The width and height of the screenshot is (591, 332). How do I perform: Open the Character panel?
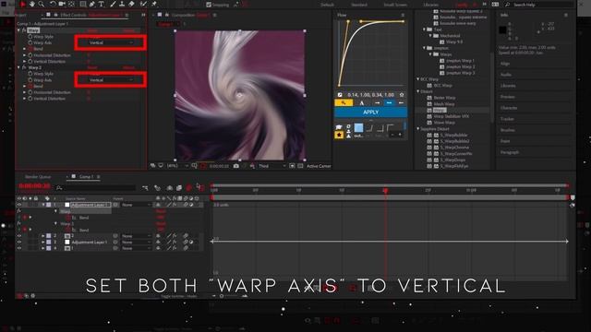pyautogui.click(x=509, y=108)
